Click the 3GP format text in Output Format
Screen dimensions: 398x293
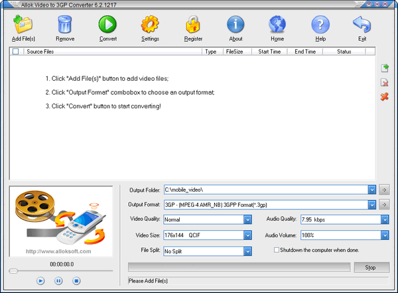coord(216,205)
